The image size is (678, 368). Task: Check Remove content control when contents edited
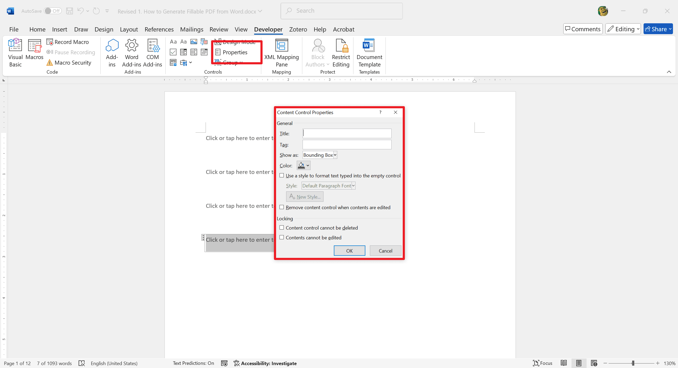[x=282, y=207]
